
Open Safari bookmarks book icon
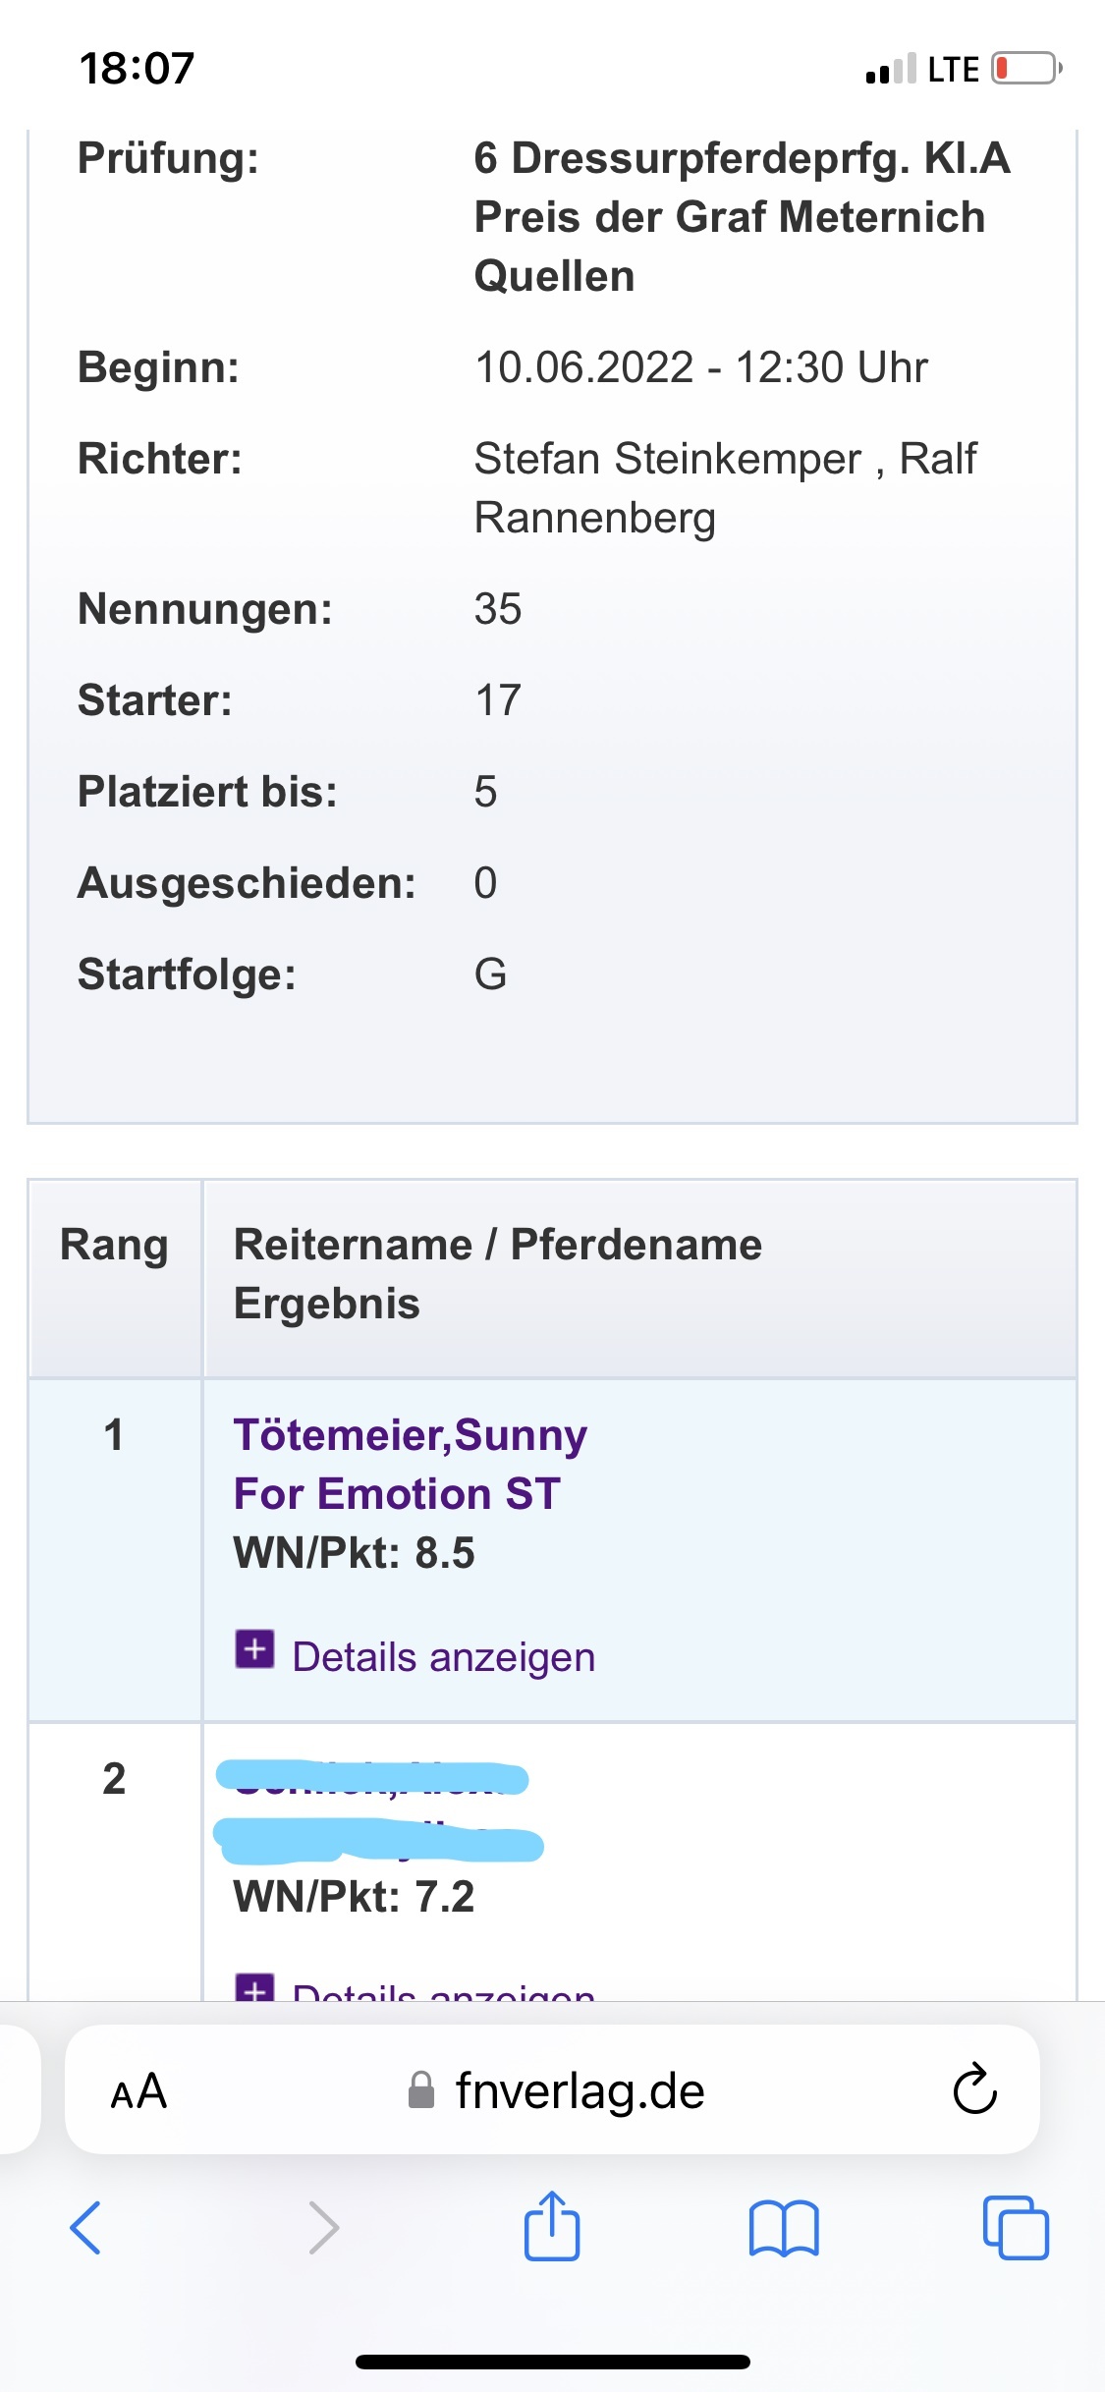[x=783, y=2228]
